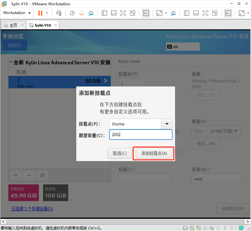The image size is (251, 231).
Task: Open snapshot manager icon next to revert icon
Action: tap(91, 13)
